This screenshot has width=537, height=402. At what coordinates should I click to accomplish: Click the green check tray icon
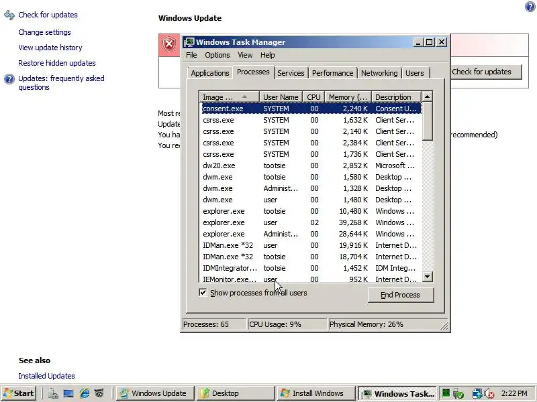pyautogui.click(x=458, y=394)
